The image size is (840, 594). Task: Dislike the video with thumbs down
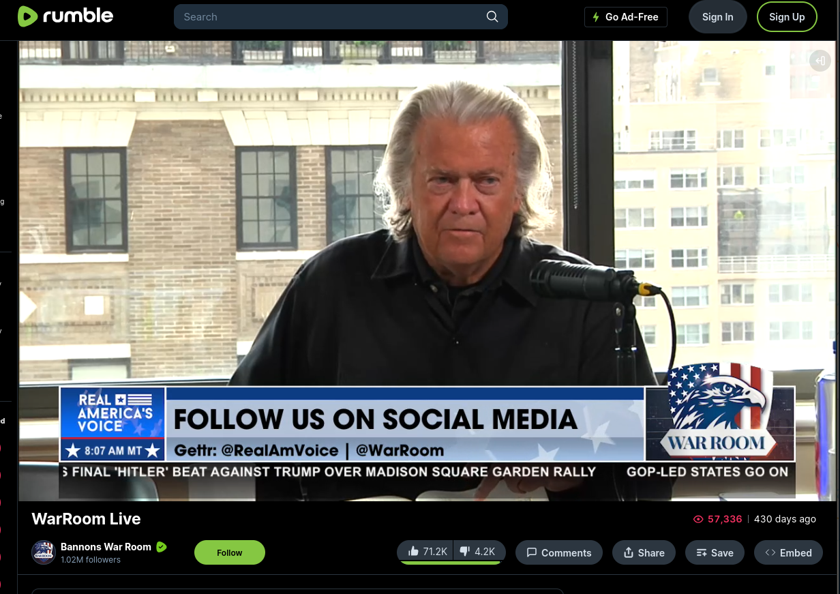point(479,552)
